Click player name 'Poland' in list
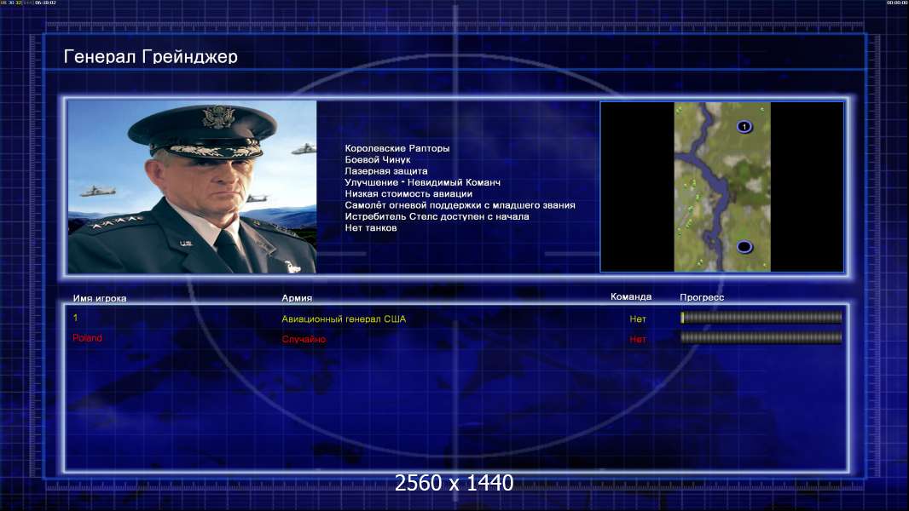The image size is (909, 511). click(88, 338)
